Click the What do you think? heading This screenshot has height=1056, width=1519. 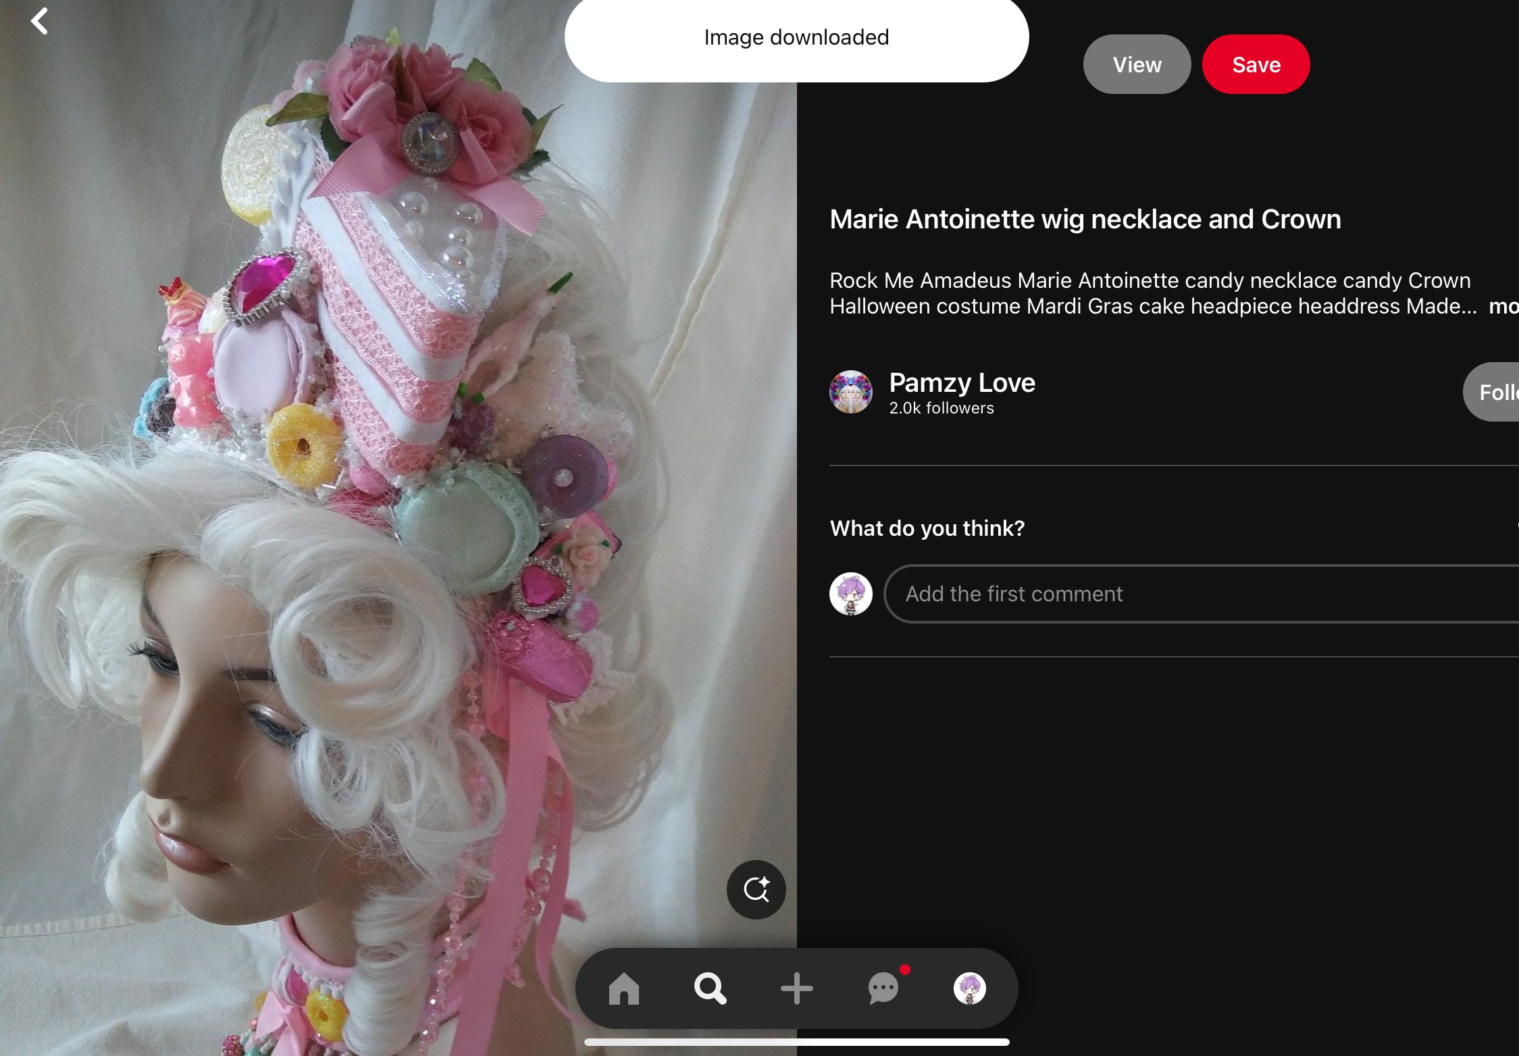(927, 528)
